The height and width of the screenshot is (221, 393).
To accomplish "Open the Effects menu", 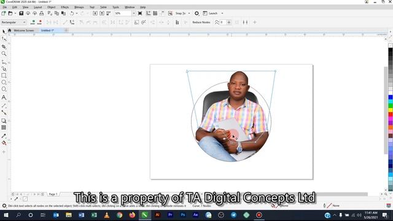I will (x=64, y=7).
